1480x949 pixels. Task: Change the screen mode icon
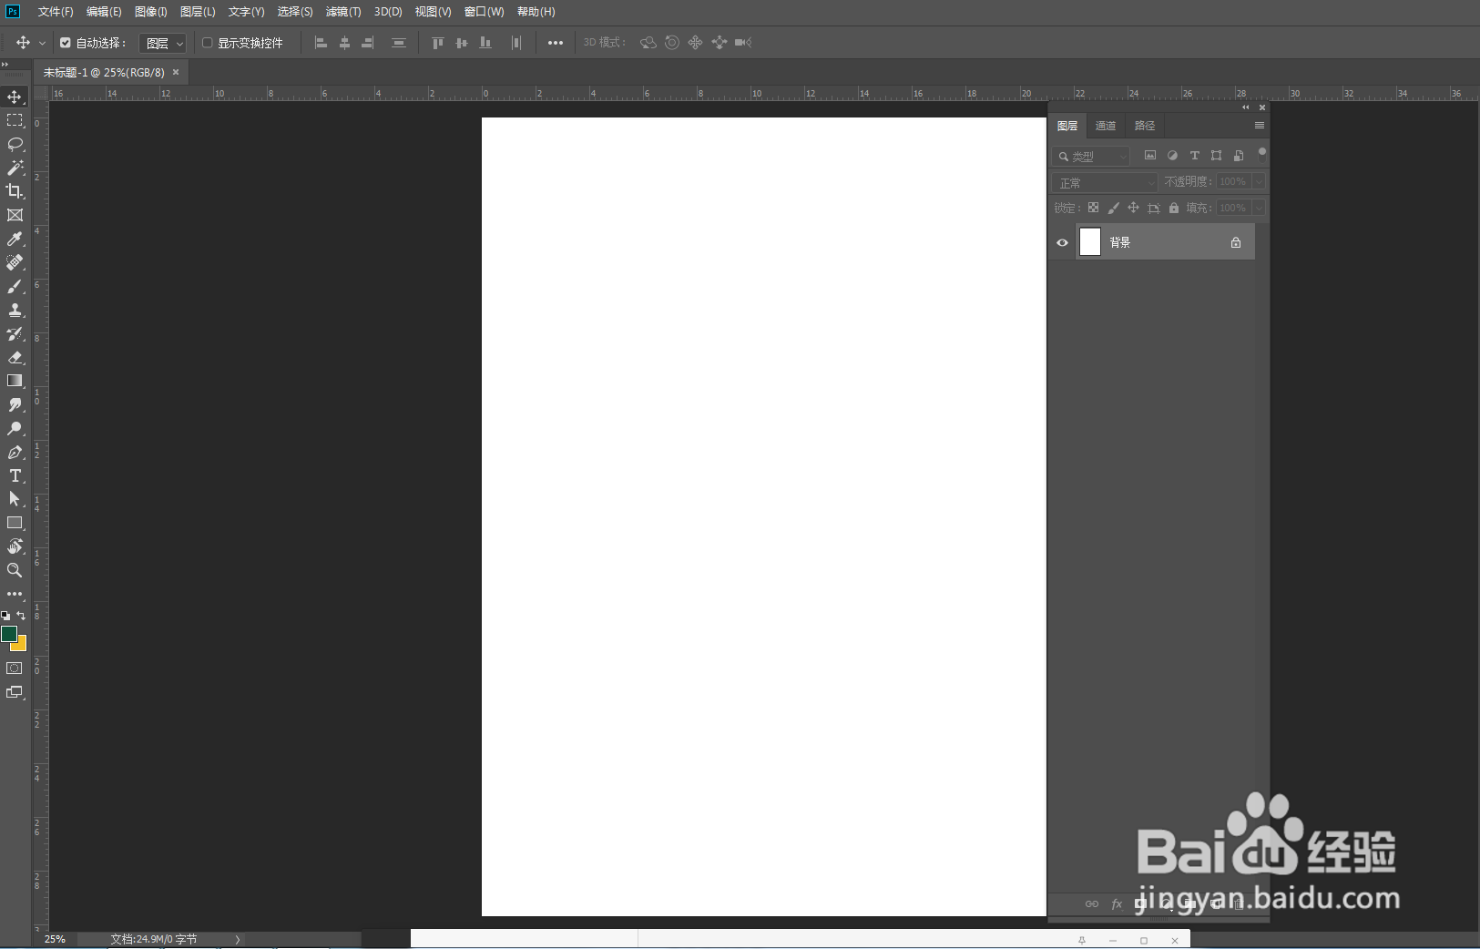(x=15, y=692)
